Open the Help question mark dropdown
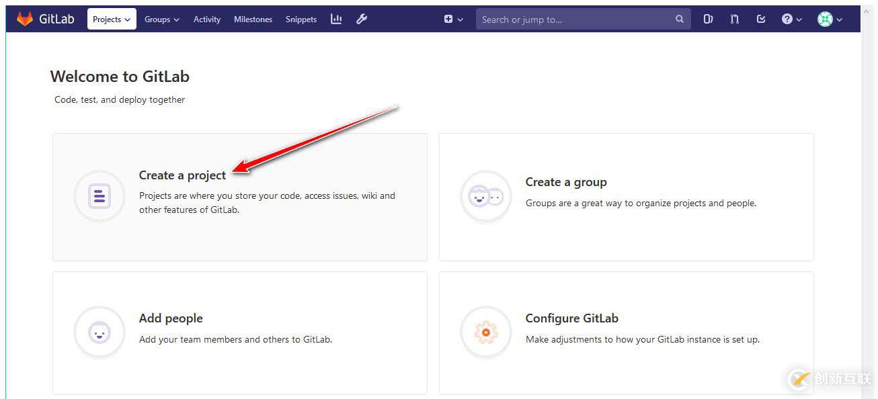The image size is (878, 399). 792,19
